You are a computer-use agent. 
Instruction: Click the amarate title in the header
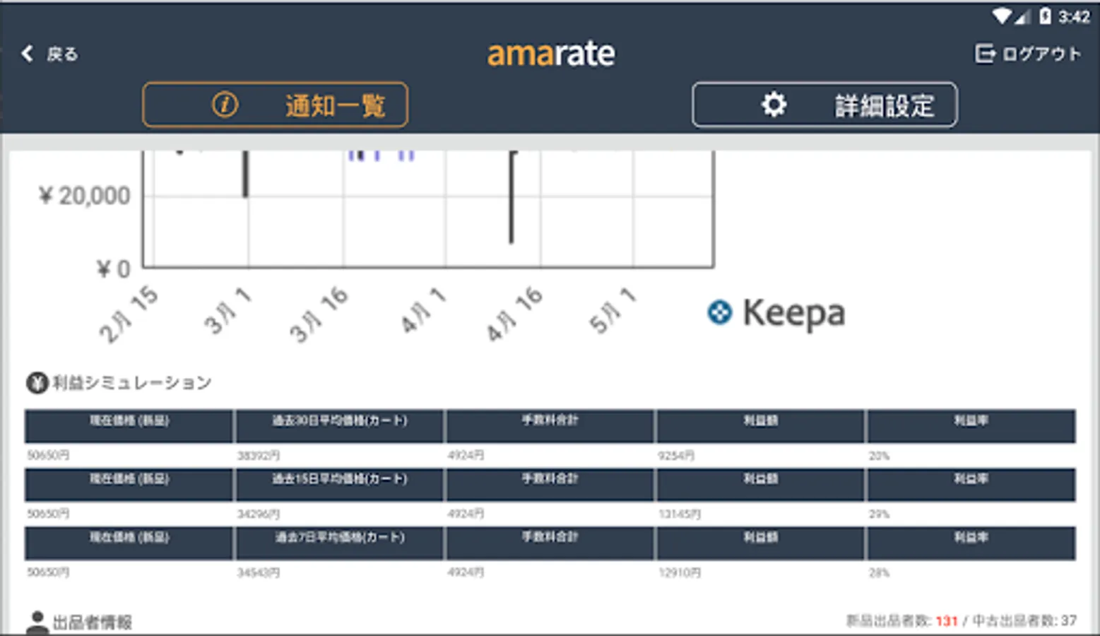[550, 53]
